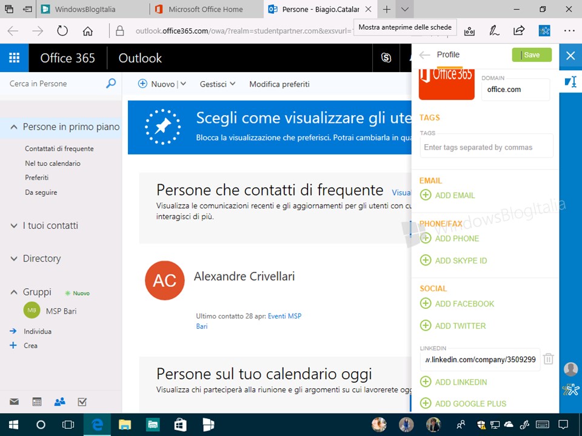The image size is (582, 436).
Task: Expand the Directory section
Action: (14, 259)
